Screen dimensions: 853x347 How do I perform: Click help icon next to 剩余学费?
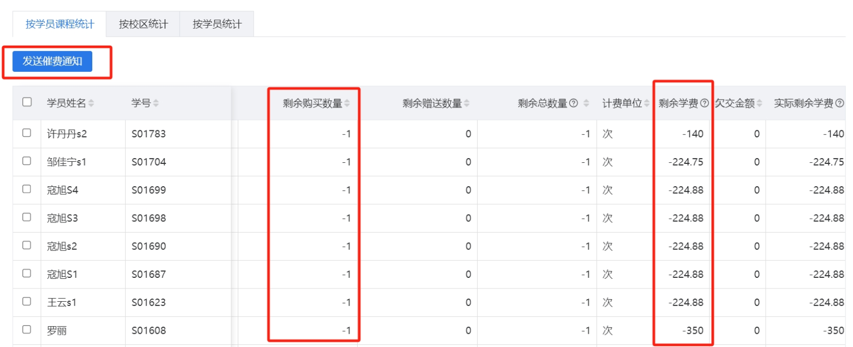[704, 103]
